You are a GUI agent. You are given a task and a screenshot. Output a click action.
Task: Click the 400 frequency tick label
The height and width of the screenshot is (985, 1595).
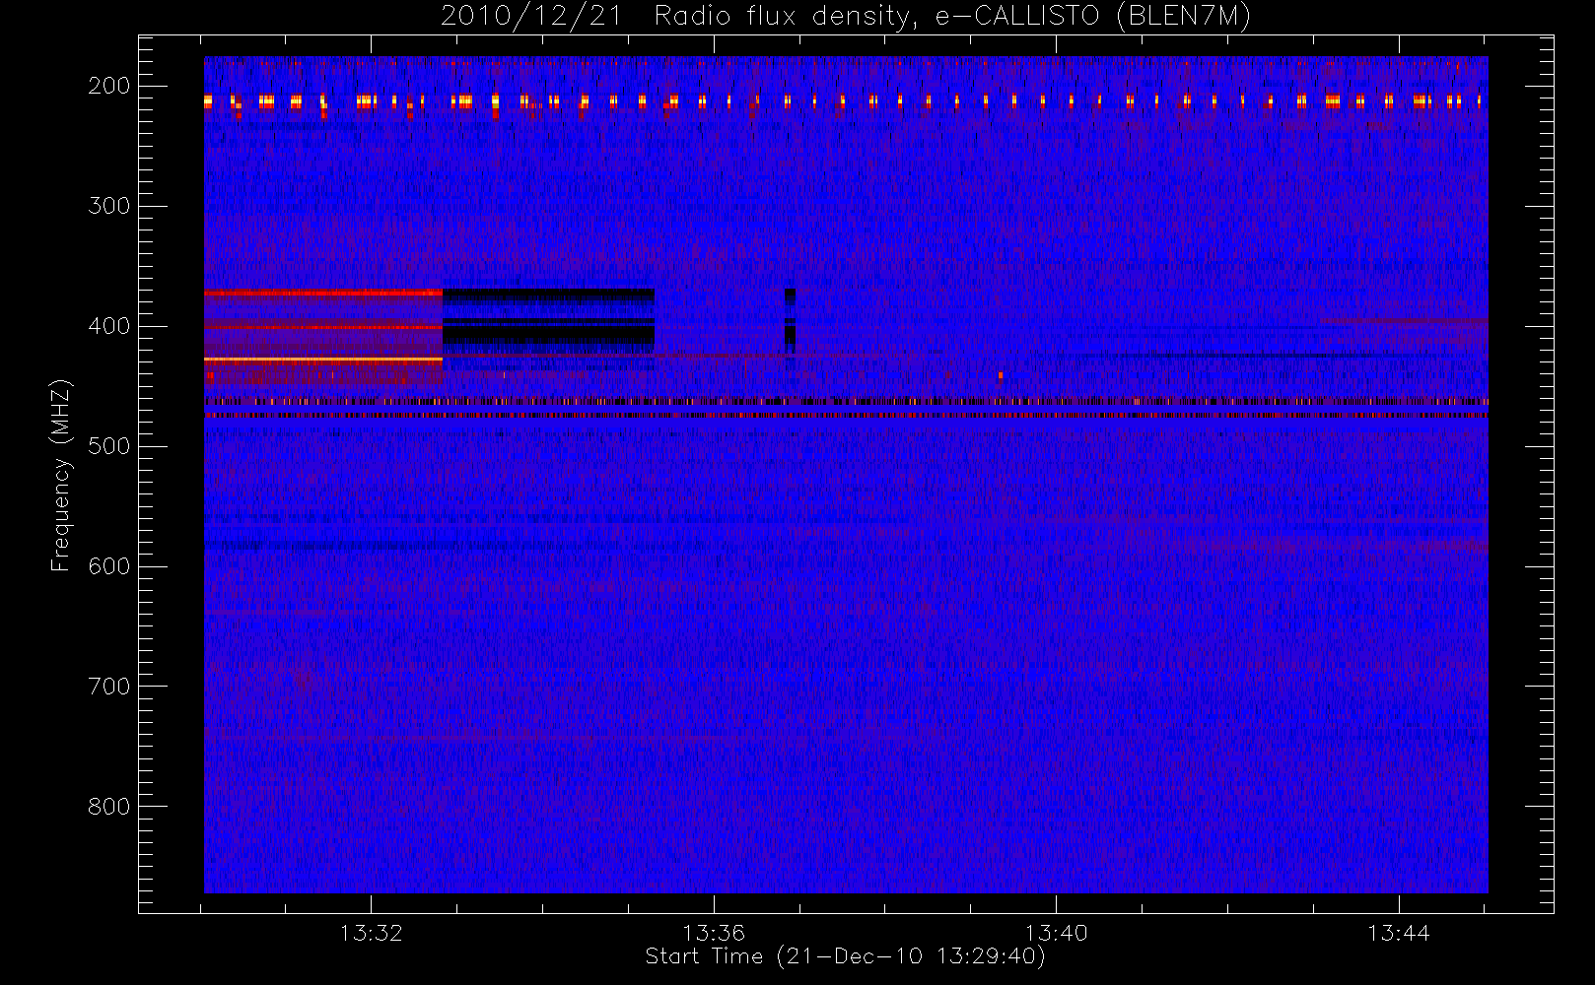[x=109, y=326]
